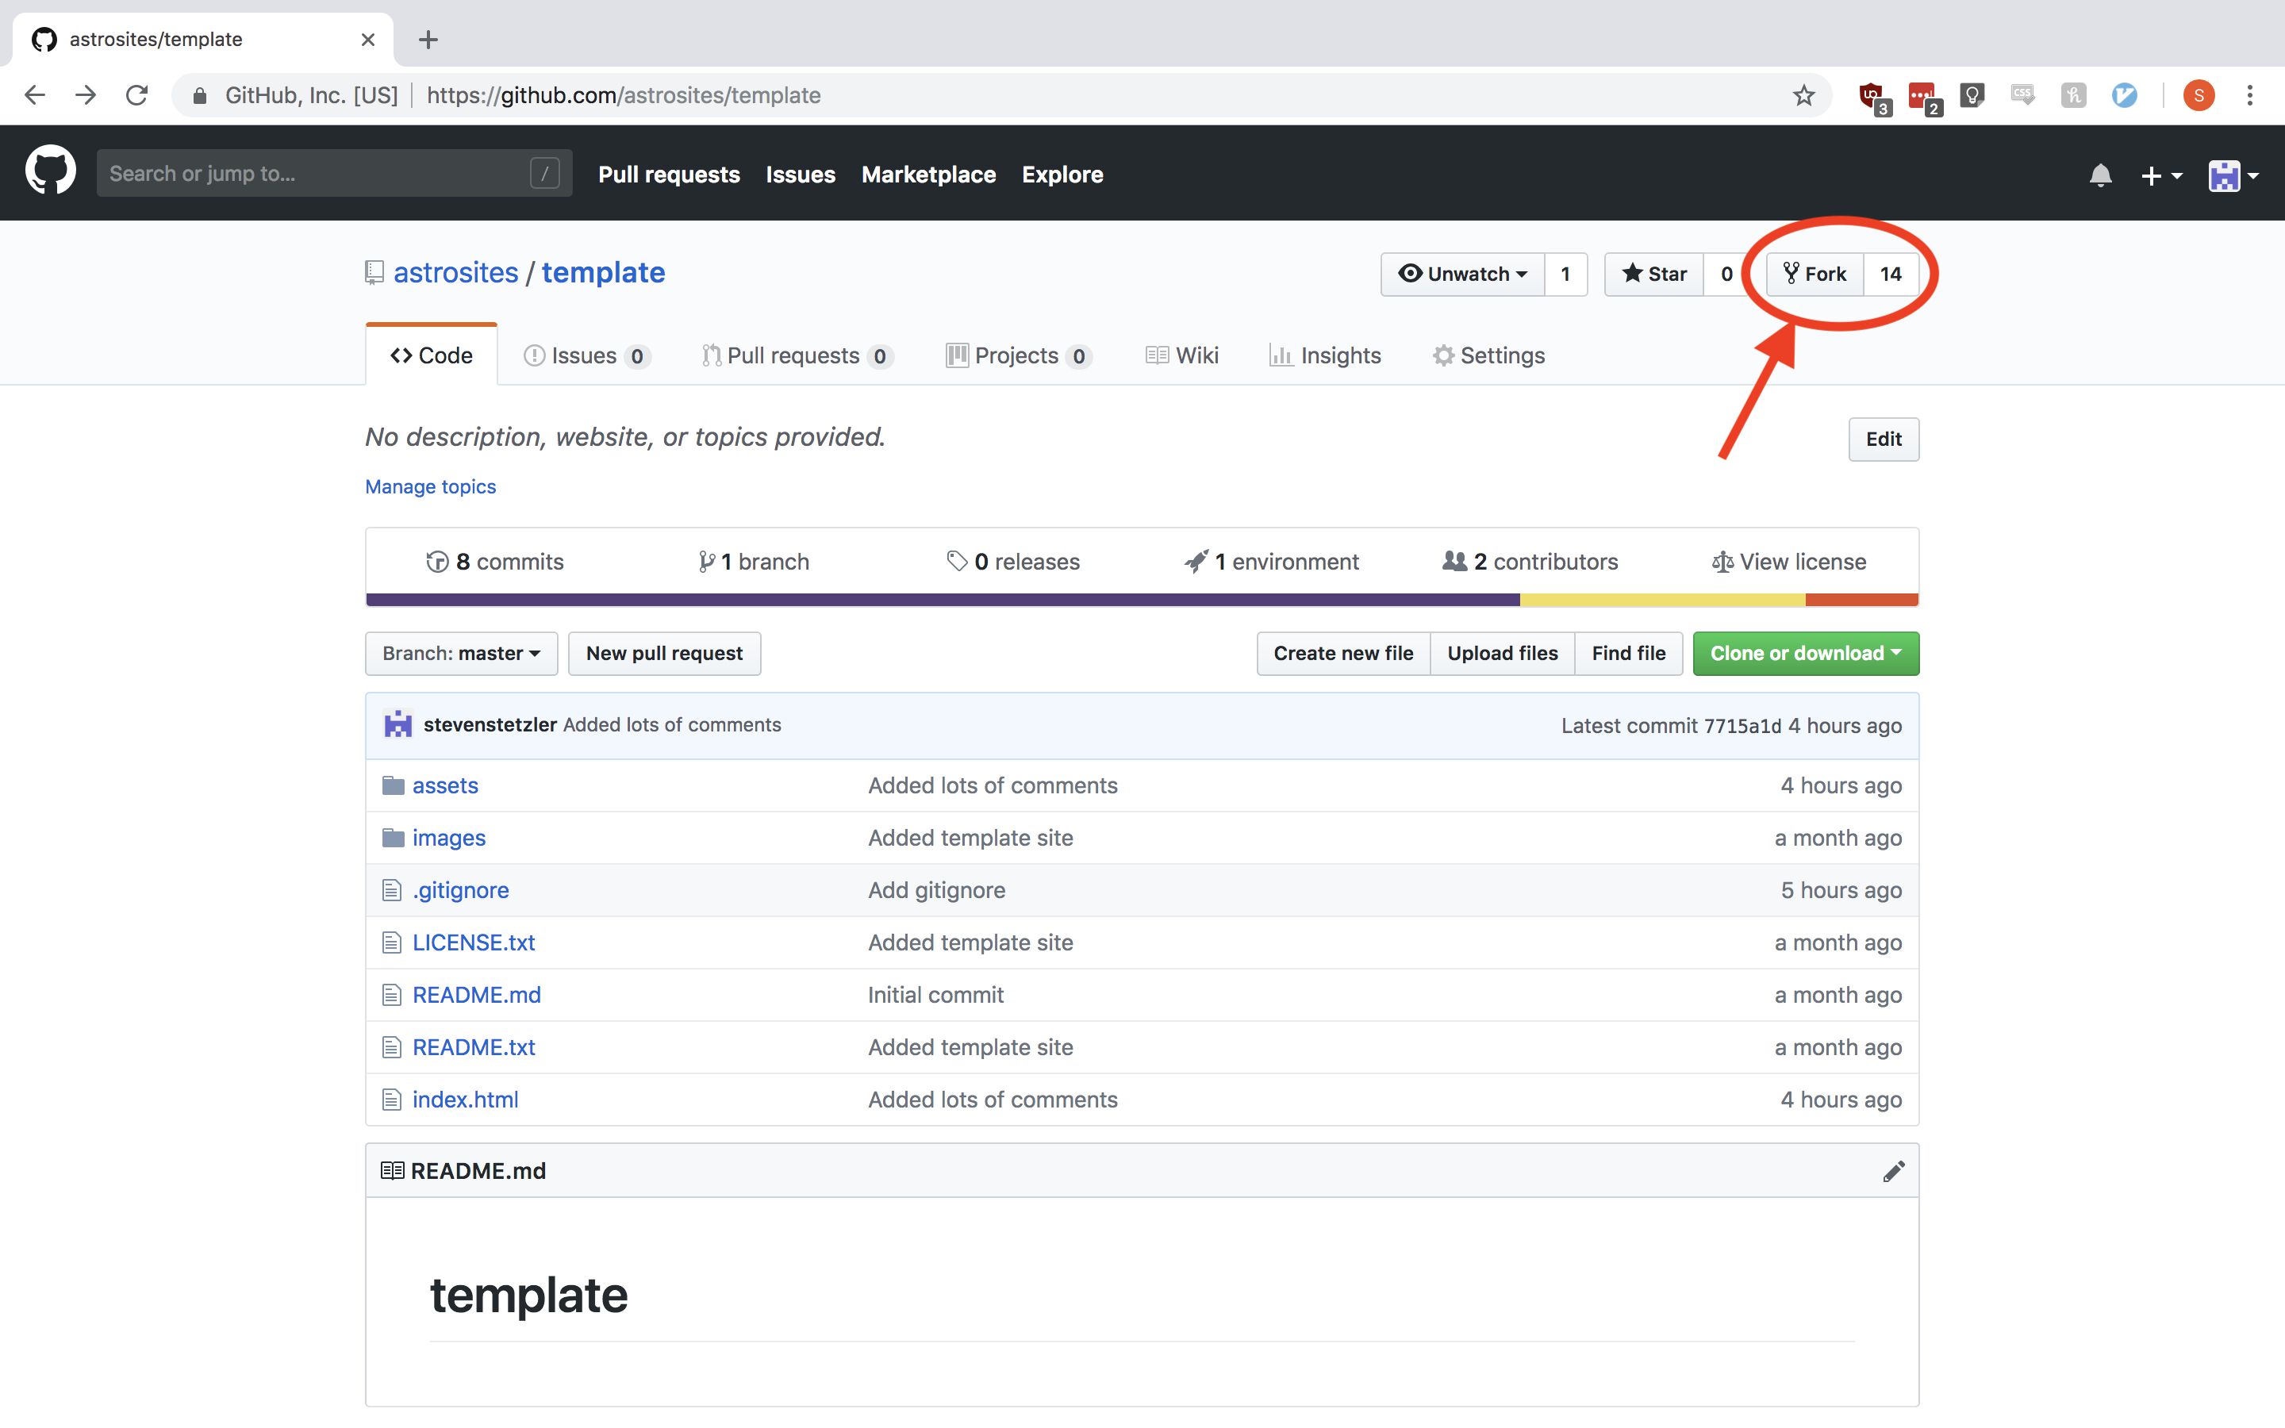
Task: Click the language breakdown color bar
Action: [1141, 600]
